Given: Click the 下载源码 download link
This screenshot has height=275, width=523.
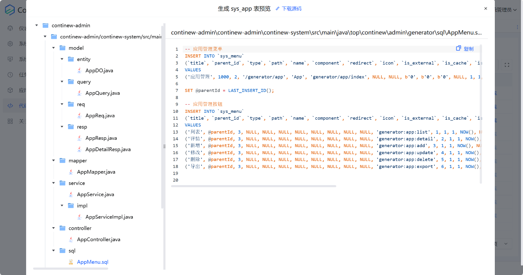Looking at the screenshot, I should (288, 9).
